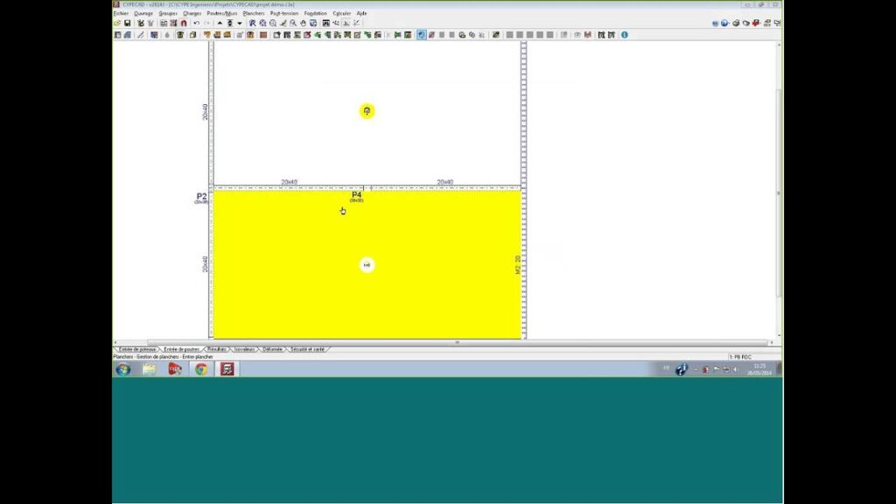This screenshot has width=896, height=504.
Task: Click the Undo arrow icon
Action: [x=196, y=24]
